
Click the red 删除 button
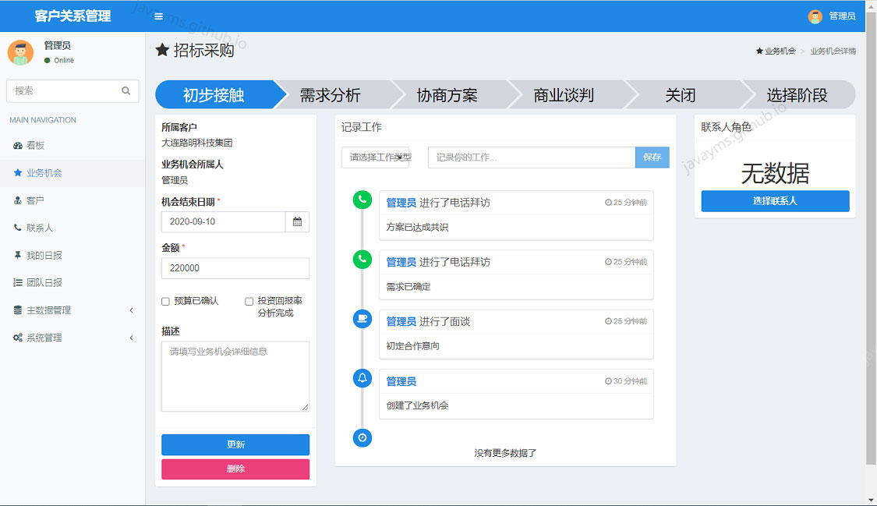pos(235,469)
